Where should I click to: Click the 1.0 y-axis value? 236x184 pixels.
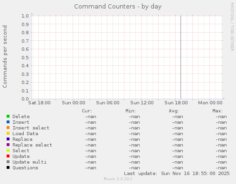point(25,16)
